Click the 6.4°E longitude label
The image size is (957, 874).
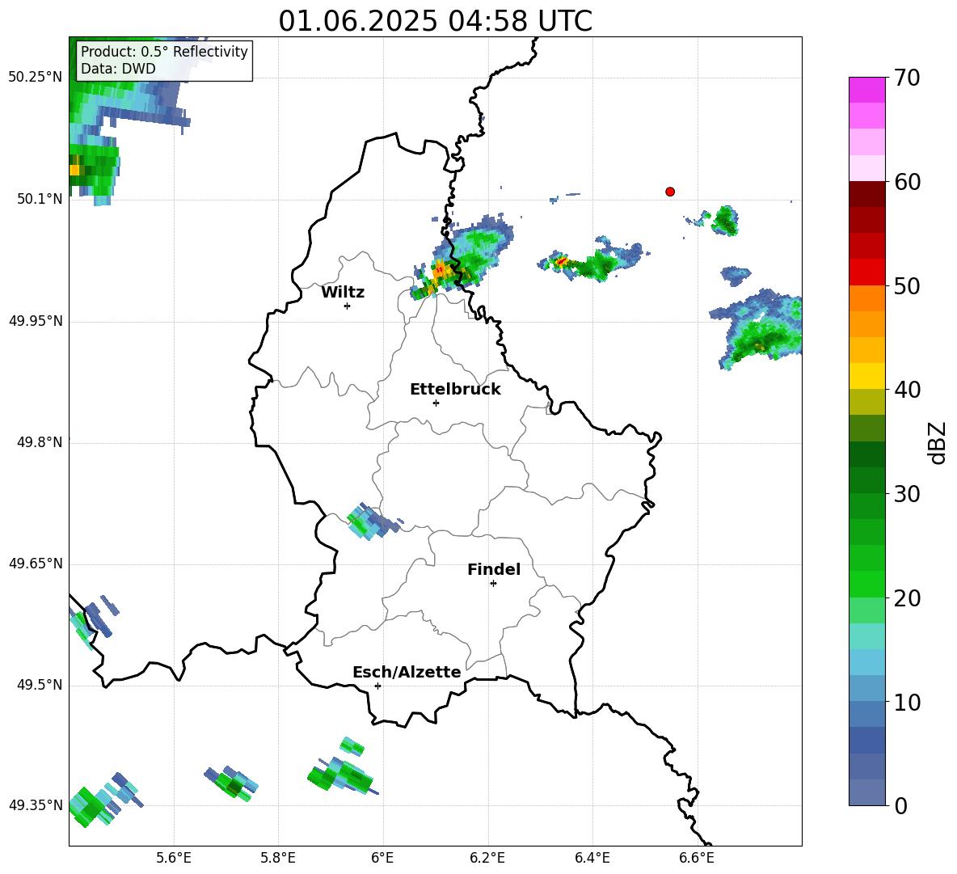tap(592, 858)
